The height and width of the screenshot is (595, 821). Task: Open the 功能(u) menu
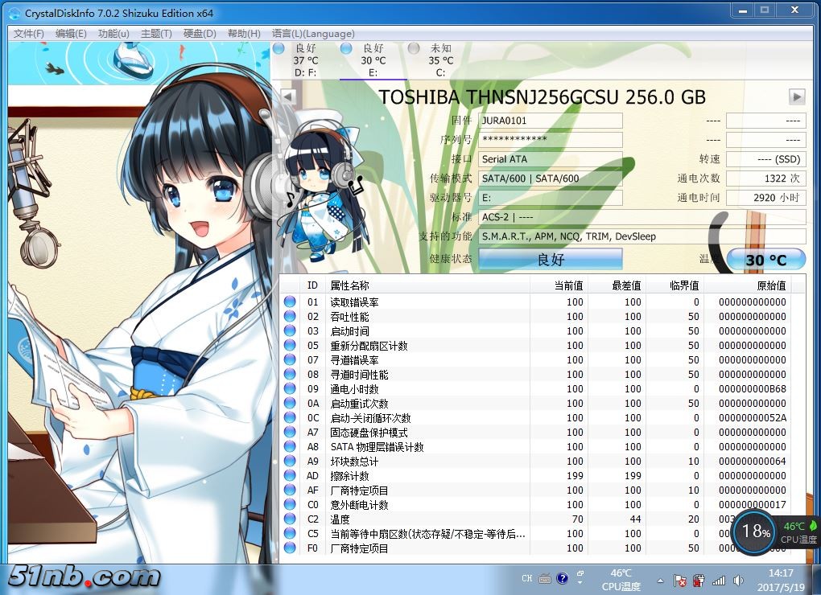114,34
